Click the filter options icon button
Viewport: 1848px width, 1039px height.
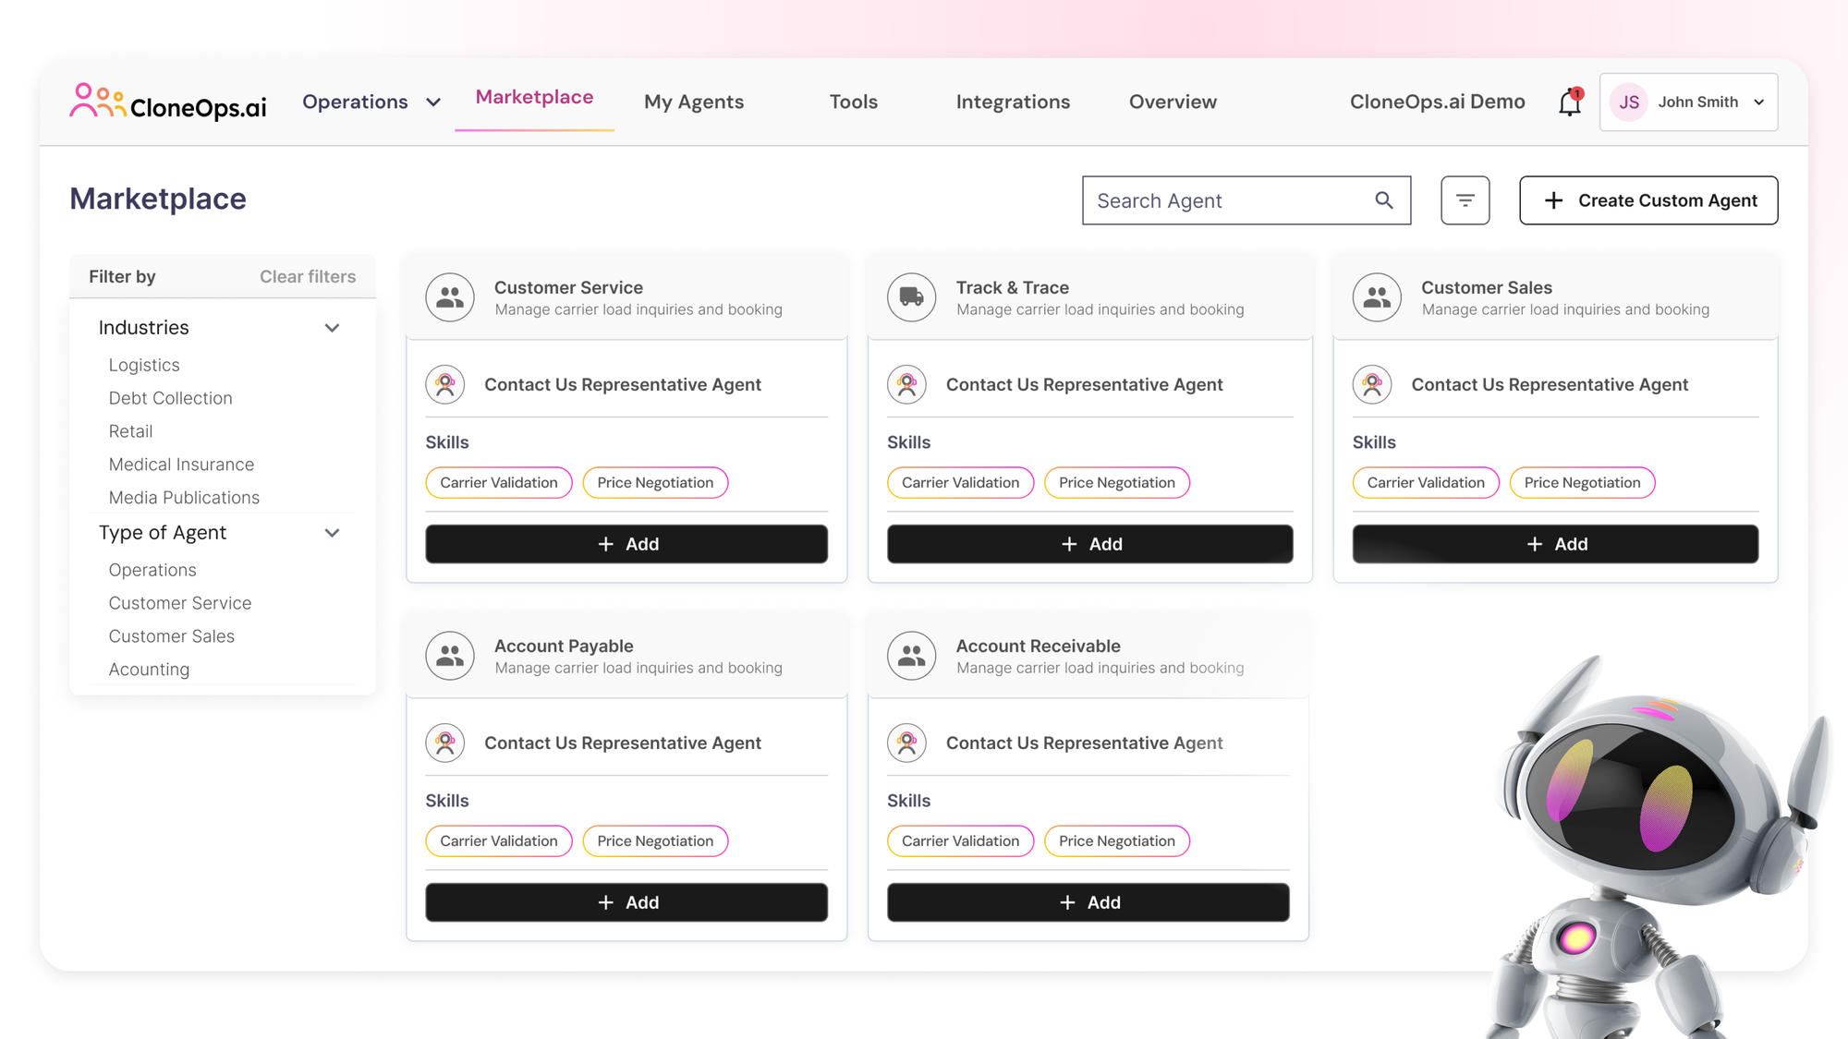[x=1465, y=200]
